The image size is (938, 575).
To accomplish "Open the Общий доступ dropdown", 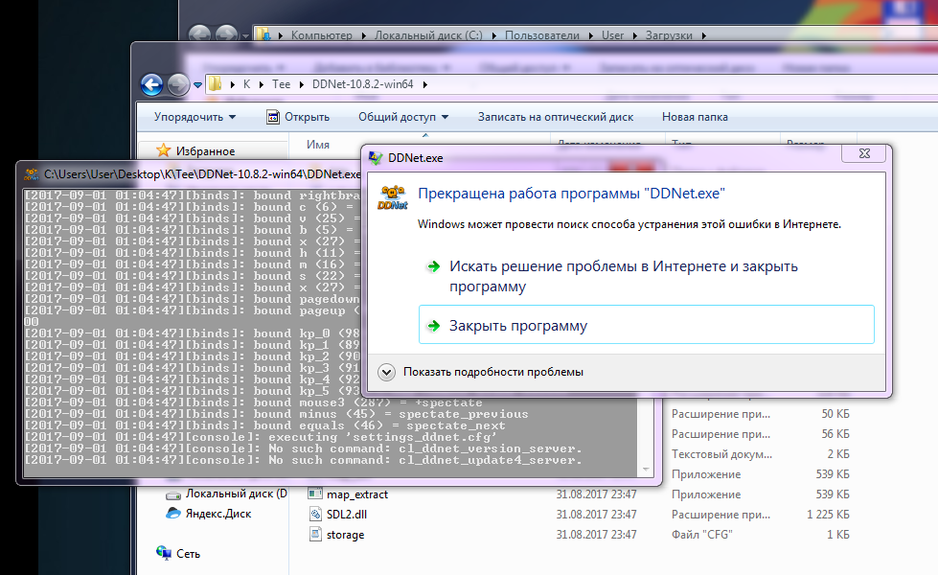I will (403, 117).
